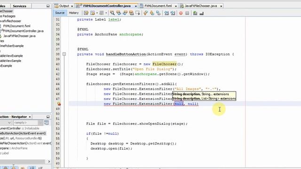Minimize the Projects panel group

(x=48, y=6)
